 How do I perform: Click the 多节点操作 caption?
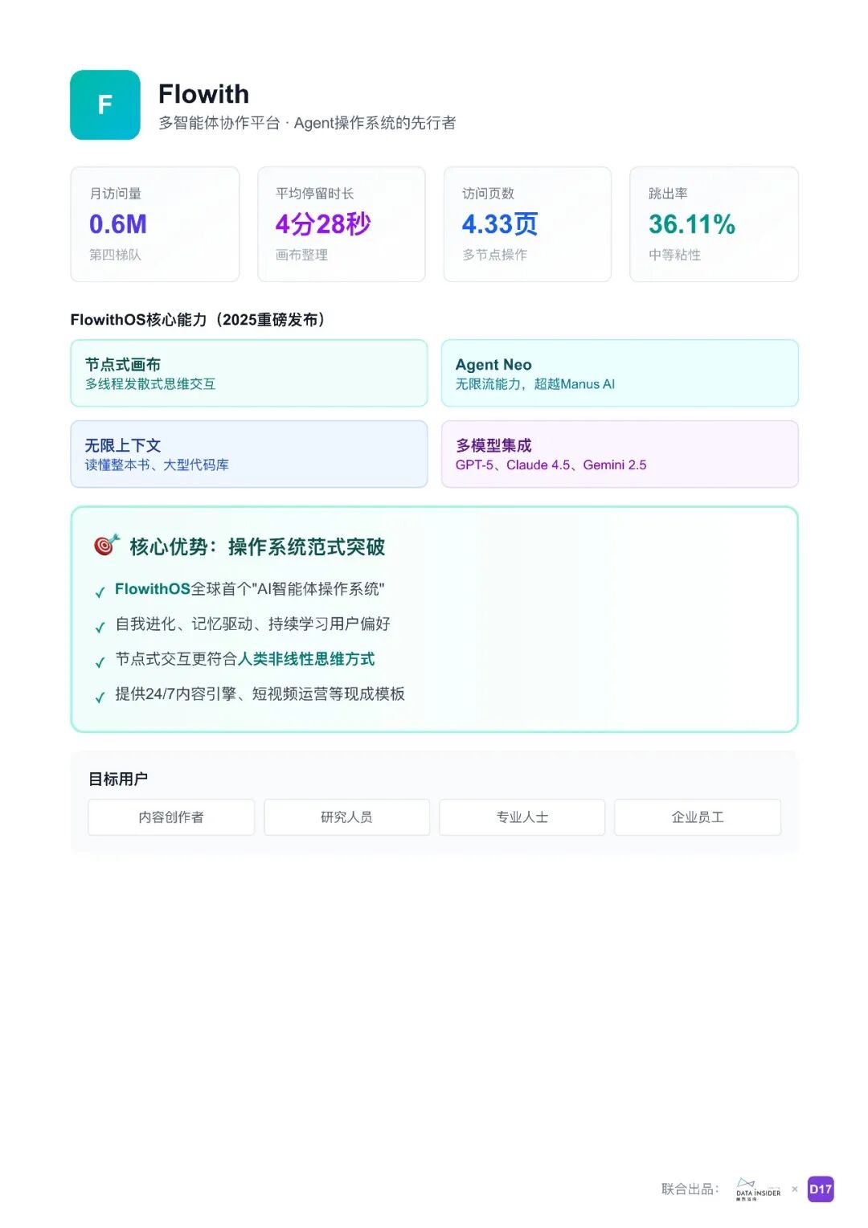tap(495, 255)
